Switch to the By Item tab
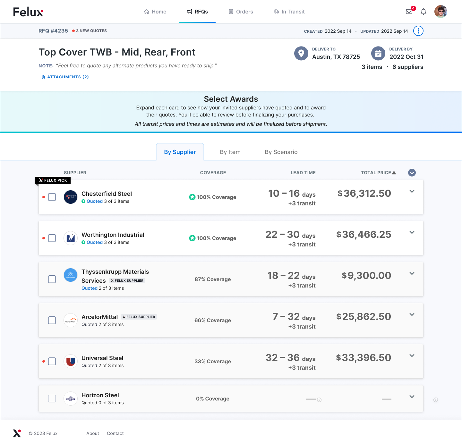The height and width of the screenshot is (447, 462). (230, 152)
